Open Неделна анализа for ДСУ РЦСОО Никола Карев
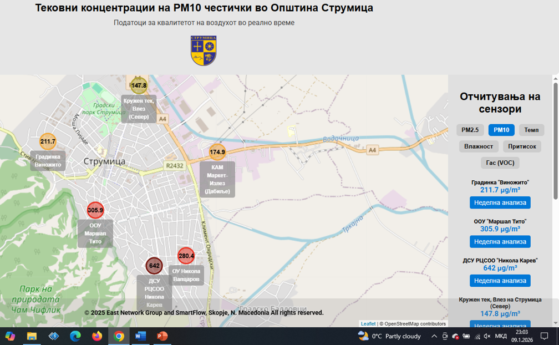This screenshot has height=345, width=559. tap(500, 281)
